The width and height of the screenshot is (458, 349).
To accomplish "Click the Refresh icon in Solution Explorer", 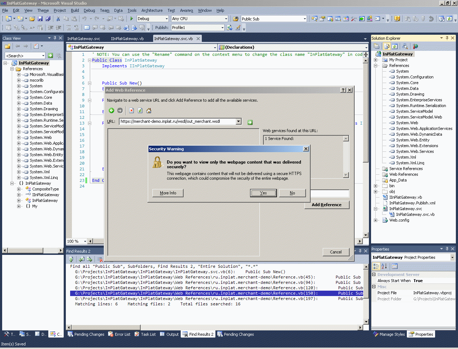I will [395, 46].
